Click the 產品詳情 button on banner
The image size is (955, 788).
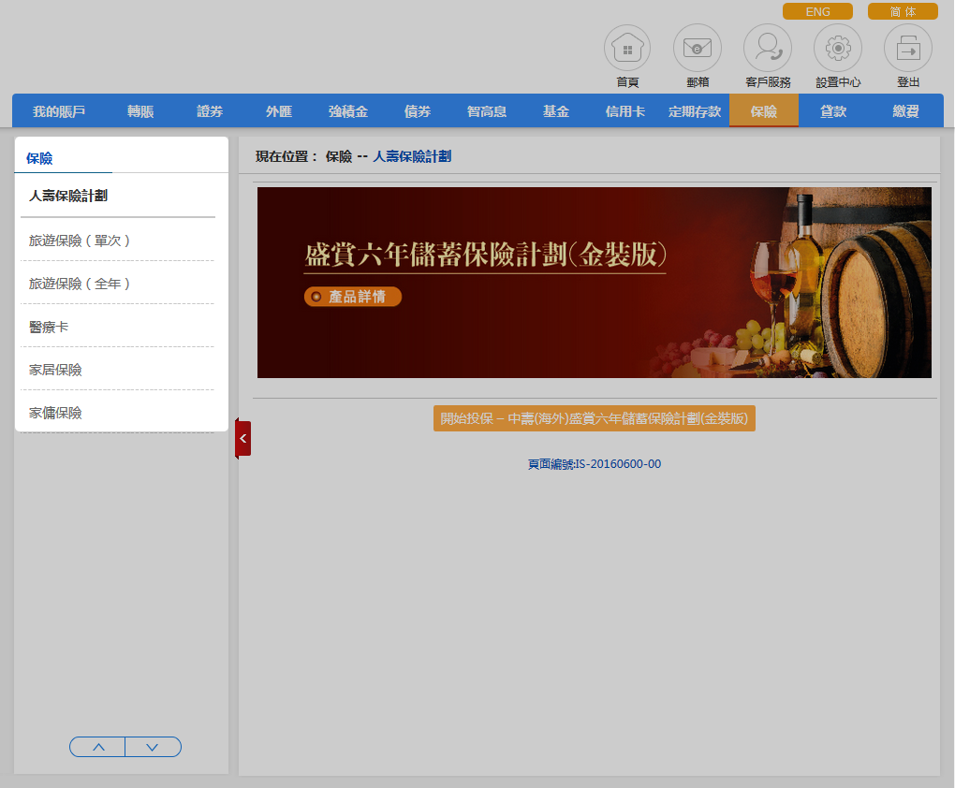coord(353,297)
